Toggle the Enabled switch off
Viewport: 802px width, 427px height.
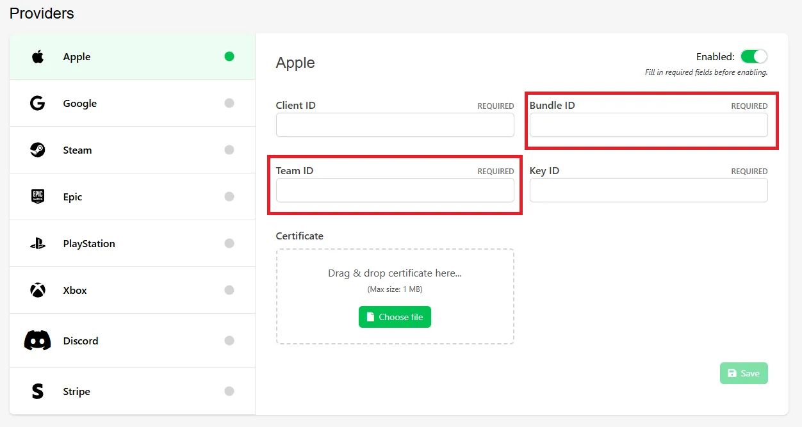754,56
